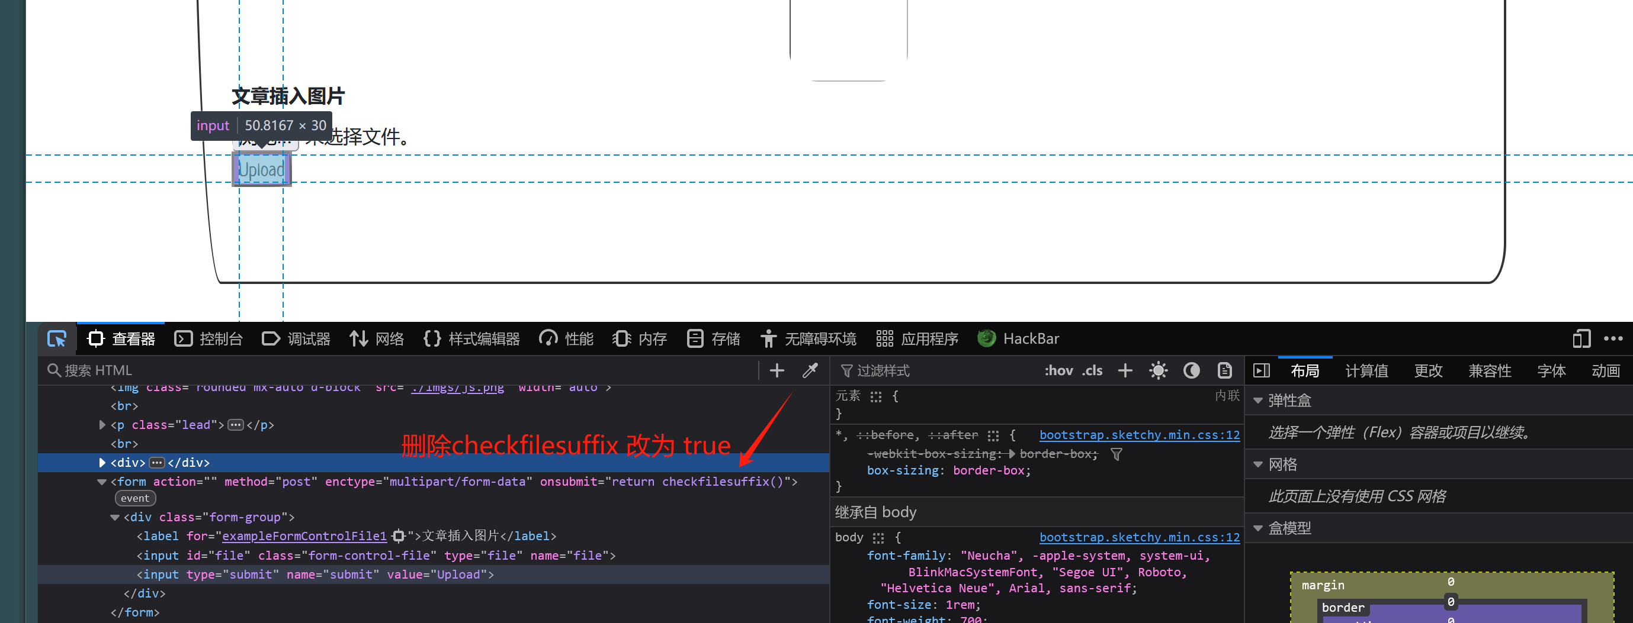Expand the collapsed div element

coord(102,463)
